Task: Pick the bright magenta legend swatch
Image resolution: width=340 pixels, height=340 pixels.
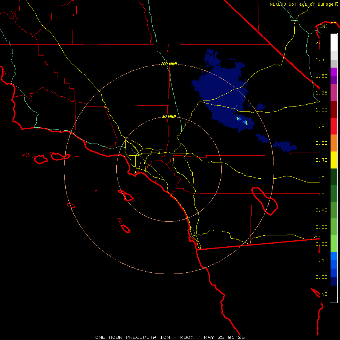Action: click(x=334, y=72)
